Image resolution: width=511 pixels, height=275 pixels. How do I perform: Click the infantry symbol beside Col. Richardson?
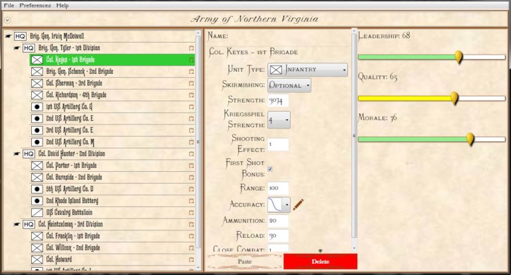[37, 95]
